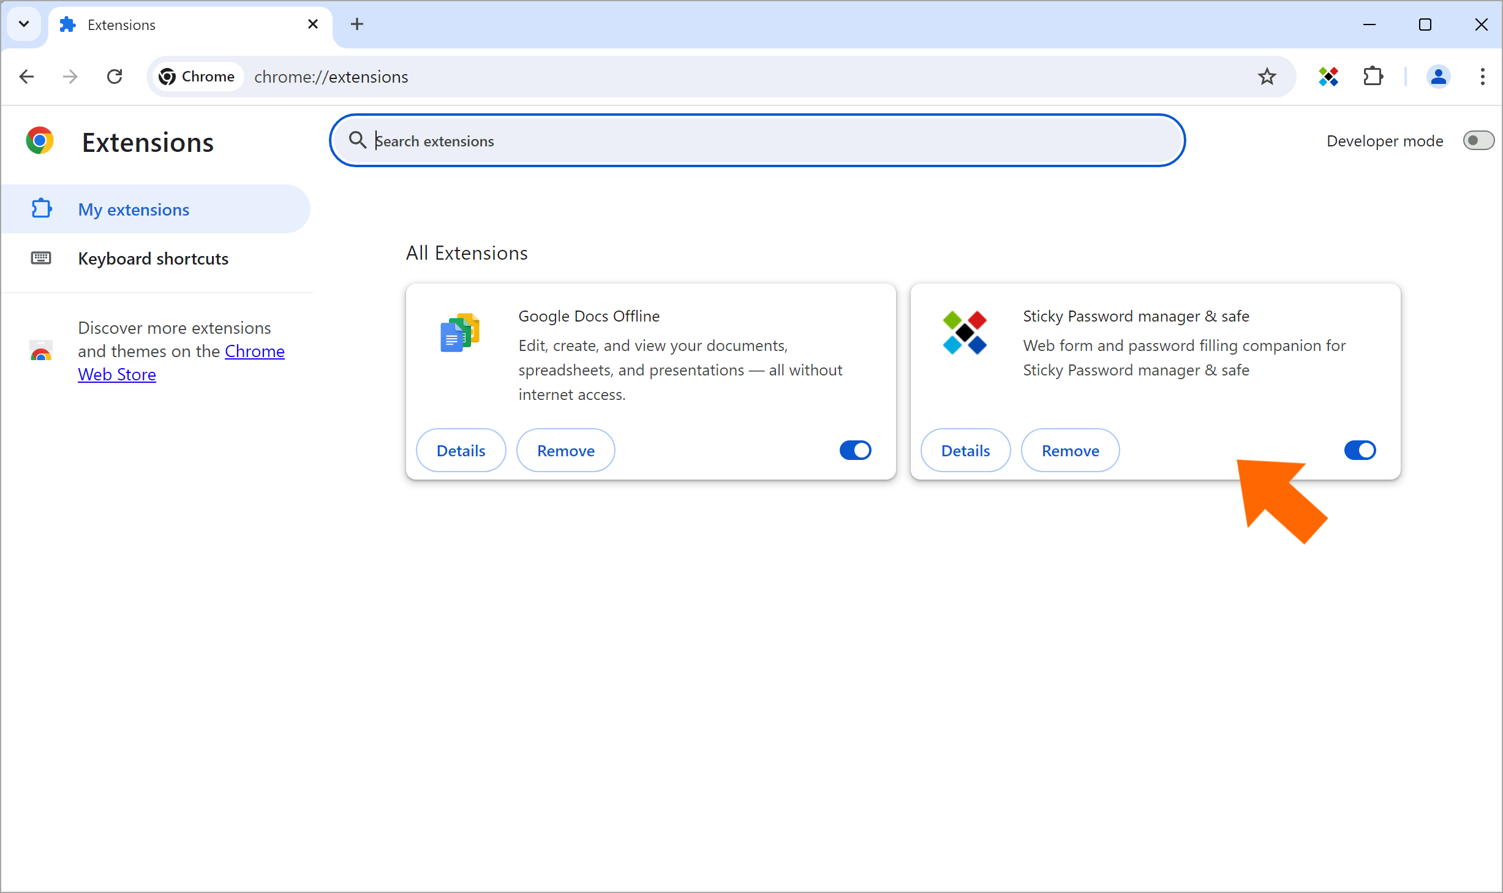Image resolution: width=1503 pixels, height=893 pixels.
Task: Click the Google Docs Offline icon
Action: [x=459, y=333]
